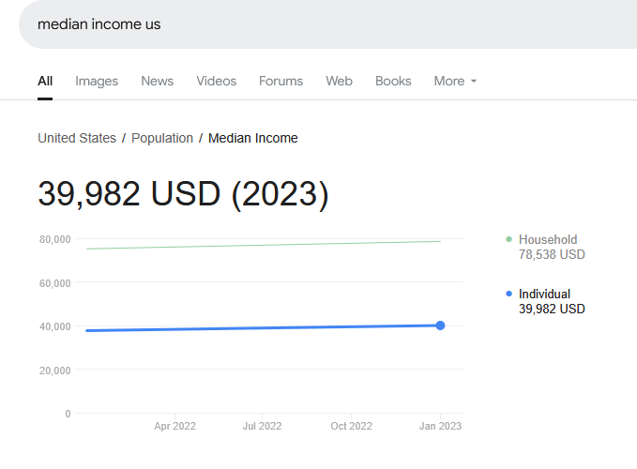Viewport: 637px width, 469px height.
Task: Open the Population breadcrumb link
Action: tap(162, 138)
